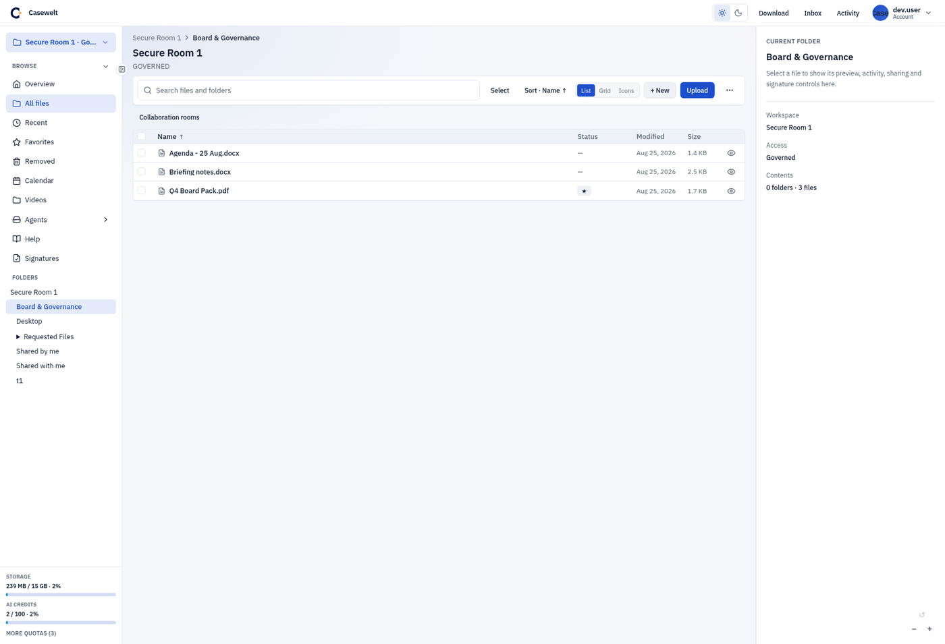This screenshot has width=945, height=644.
Task: Click the file icon beside Agenda - 25 Aug.docx
Action: 161,153
